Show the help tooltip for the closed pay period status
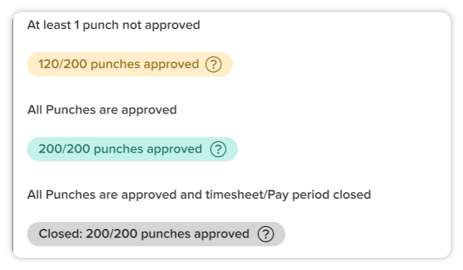463x270 pixels. point(266,234)
